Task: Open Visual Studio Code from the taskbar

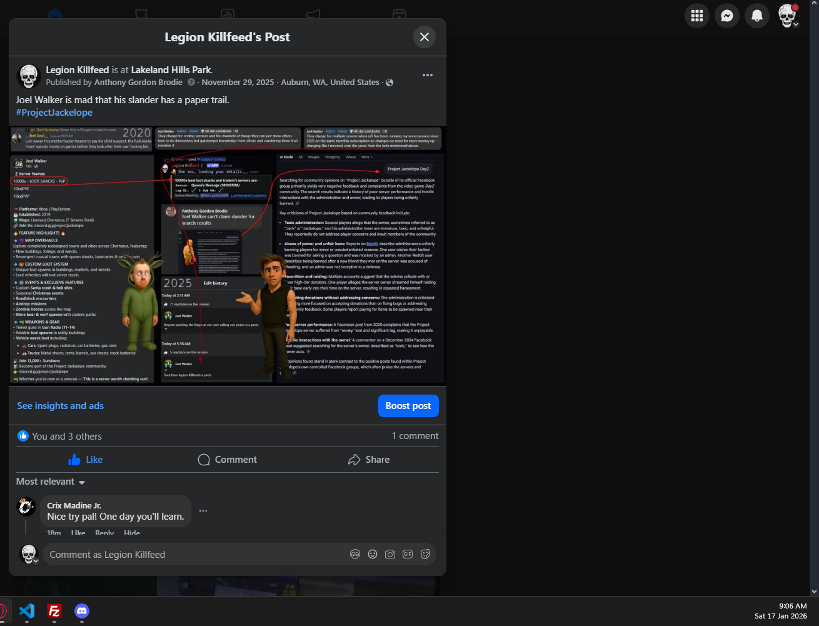Action: pos(27,611)
